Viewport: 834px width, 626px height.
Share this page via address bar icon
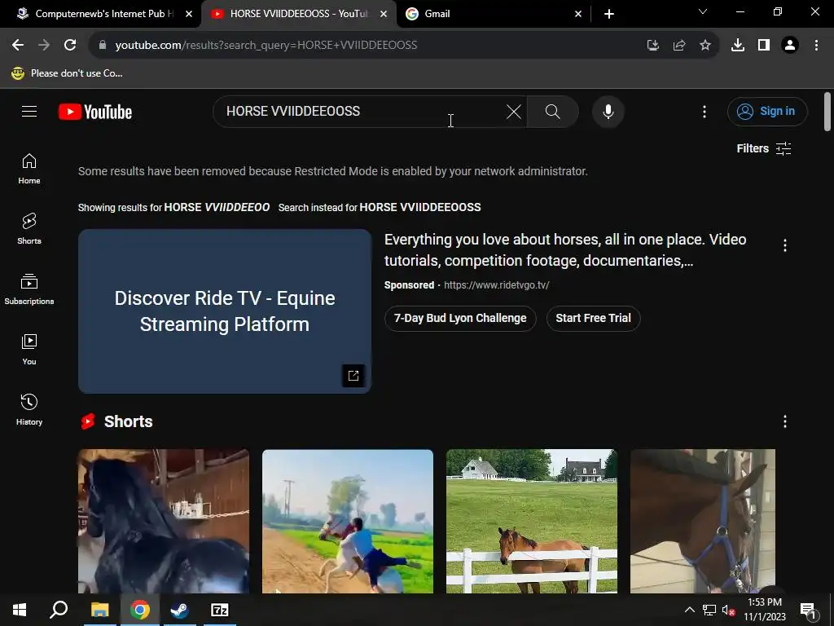678,46
